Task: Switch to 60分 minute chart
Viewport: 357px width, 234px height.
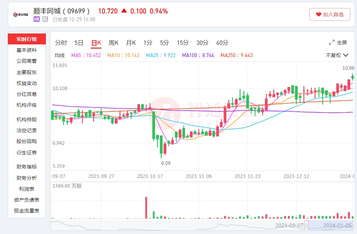Action: 222,43
